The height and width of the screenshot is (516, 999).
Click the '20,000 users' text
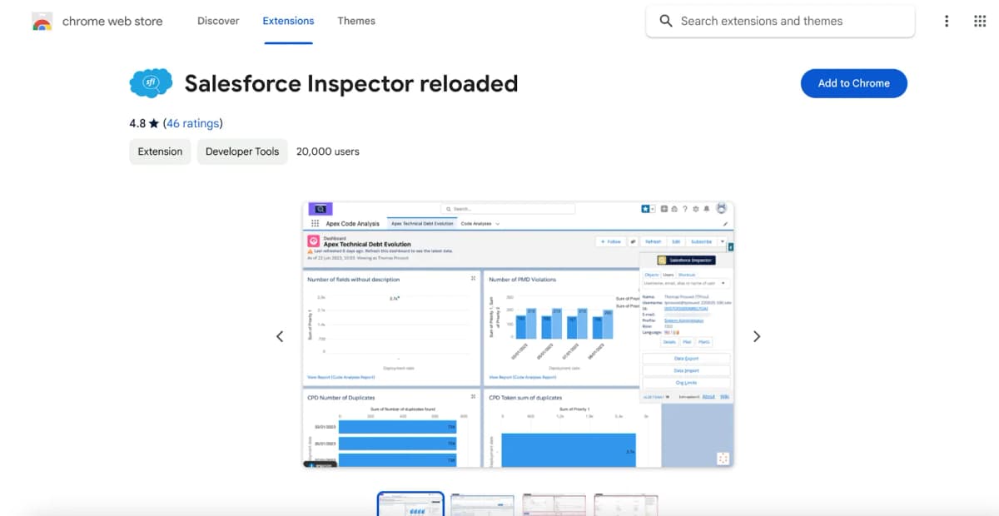(328, 151)
